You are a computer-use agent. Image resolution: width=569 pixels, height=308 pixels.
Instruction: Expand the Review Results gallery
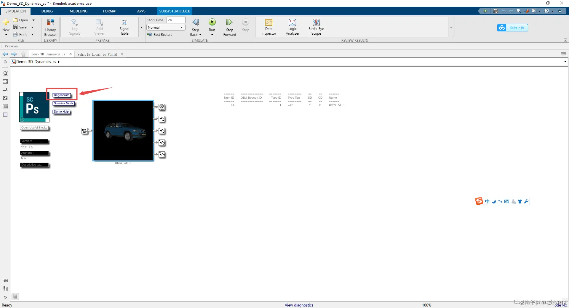click(x=451, y=27)
